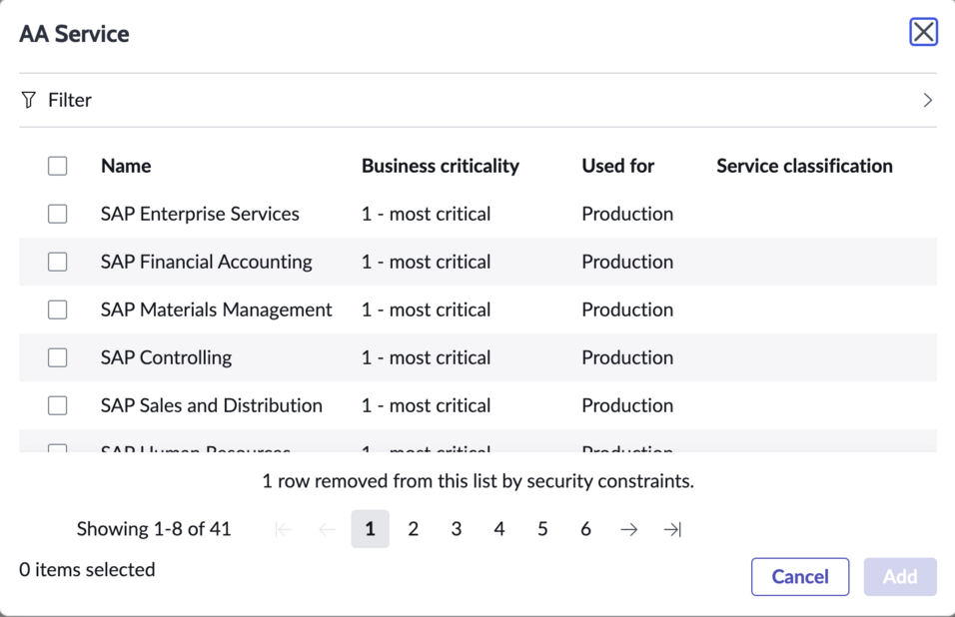Check the SAP Sales and Distribution checkbox
Screen dimensions: 955x617
[57, 405]
